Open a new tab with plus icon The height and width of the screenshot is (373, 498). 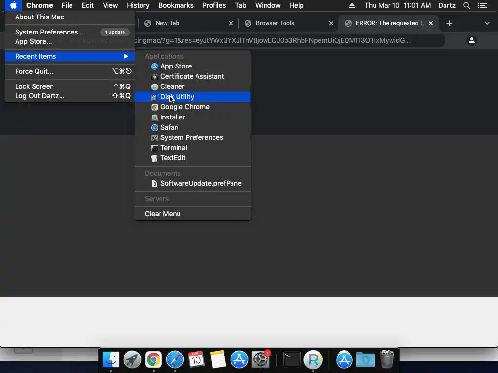click(449, 23)
